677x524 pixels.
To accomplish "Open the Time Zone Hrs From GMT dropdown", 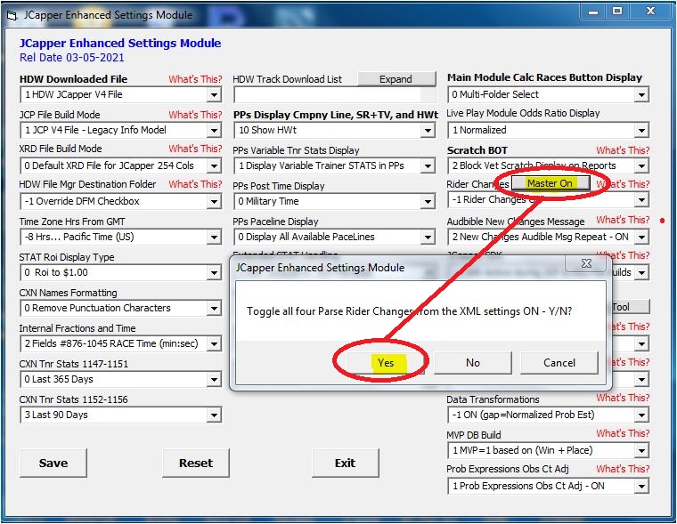I will click(x=214, y=238).
